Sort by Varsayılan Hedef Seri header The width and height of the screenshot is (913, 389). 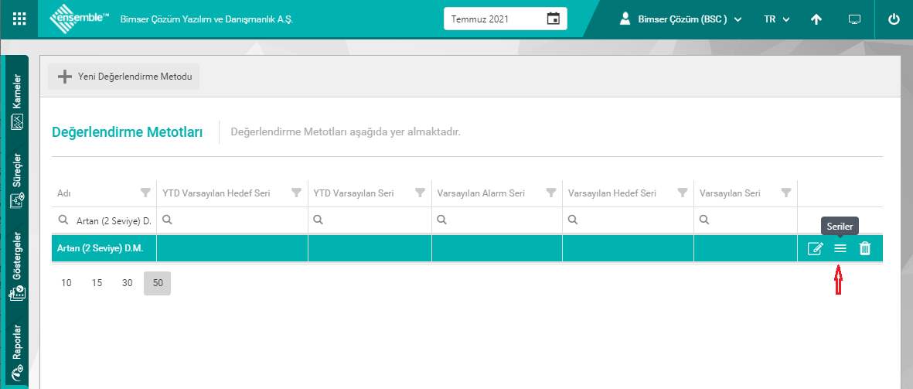tap(612, 193)
